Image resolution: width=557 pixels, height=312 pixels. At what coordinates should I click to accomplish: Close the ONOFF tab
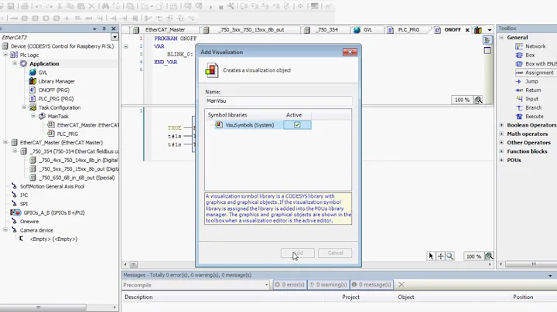pyautogui.click(x=467, y=30)
